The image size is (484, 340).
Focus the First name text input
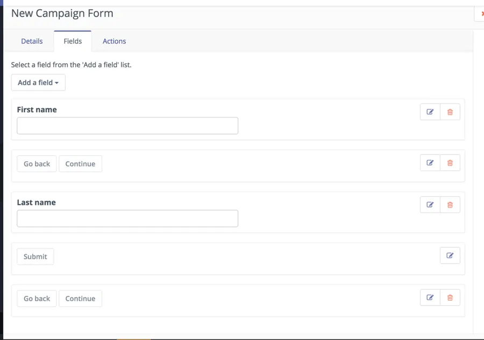point(127,126)
